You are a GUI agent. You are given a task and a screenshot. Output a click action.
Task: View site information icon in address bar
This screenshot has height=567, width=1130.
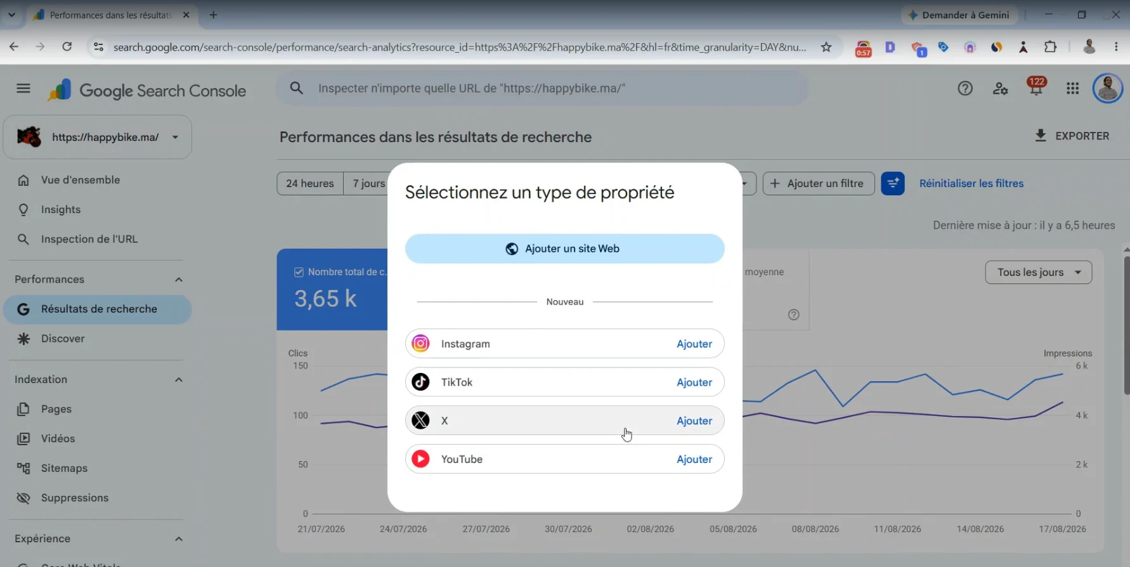point(98,47)
